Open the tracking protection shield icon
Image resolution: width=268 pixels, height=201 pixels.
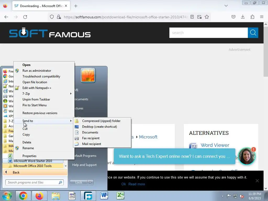[x=52, y=17]
